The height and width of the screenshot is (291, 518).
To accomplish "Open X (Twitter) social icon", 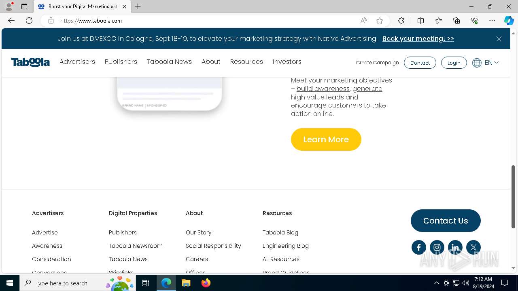I will click(x=473, y=247).
